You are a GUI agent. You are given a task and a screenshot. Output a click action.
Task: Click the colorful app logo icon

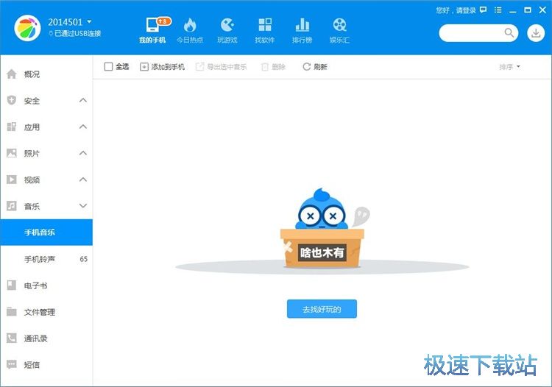27,28
